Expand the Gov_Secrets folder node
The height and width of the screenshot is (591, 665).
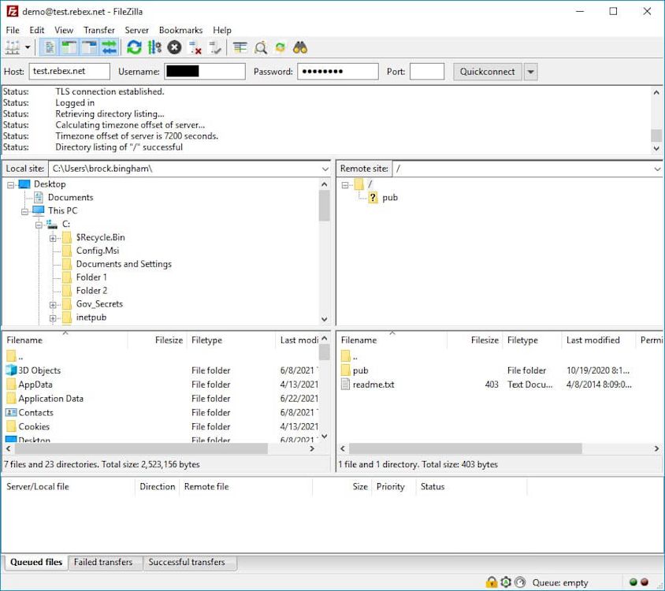pyautogui.click(x=53, y=305)
